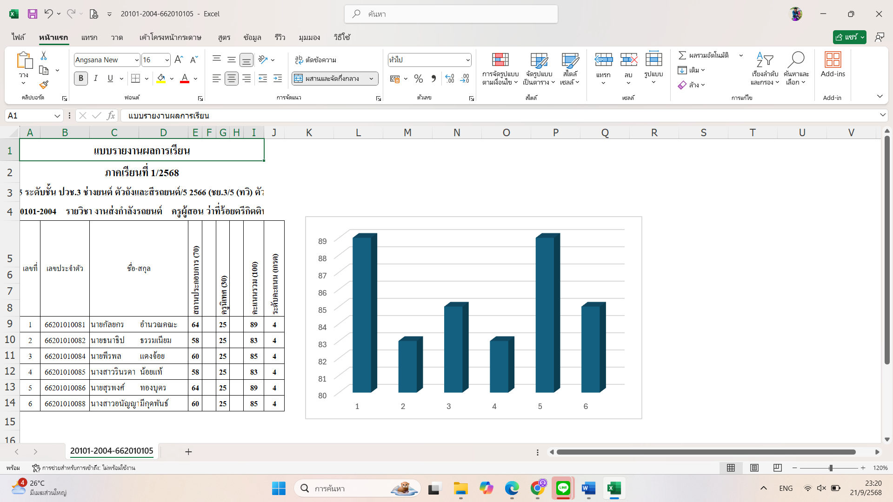Enable Center horizontal alignment

pyautogui.click(x=231, y=79)
